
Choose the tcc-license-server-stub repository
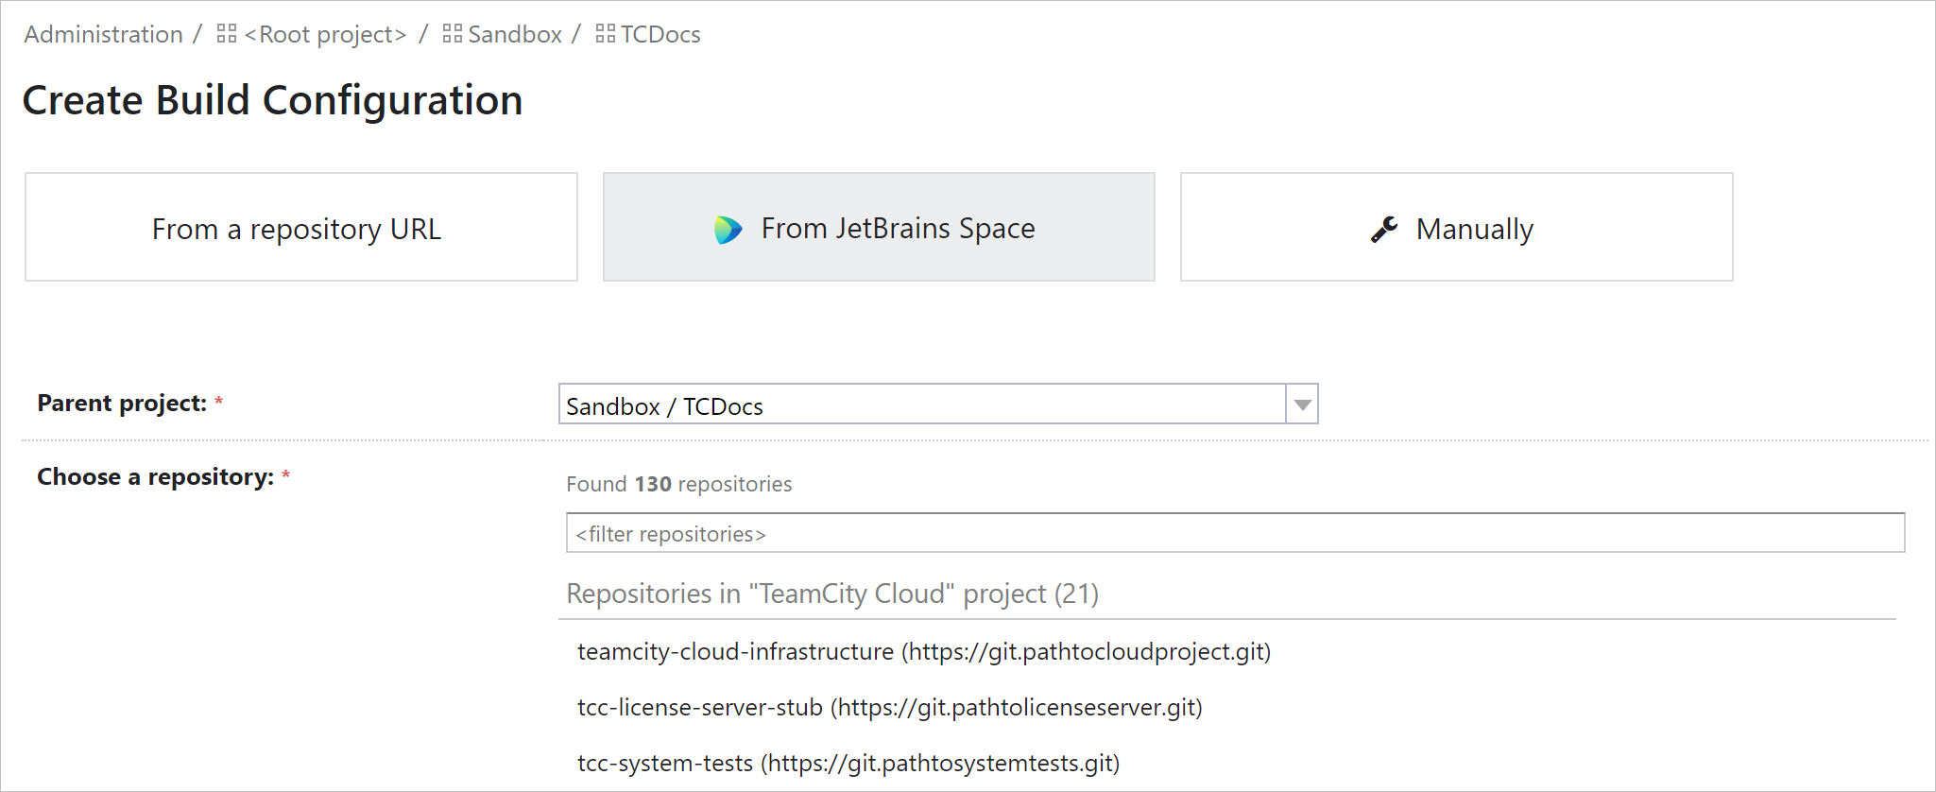[889, 707]
